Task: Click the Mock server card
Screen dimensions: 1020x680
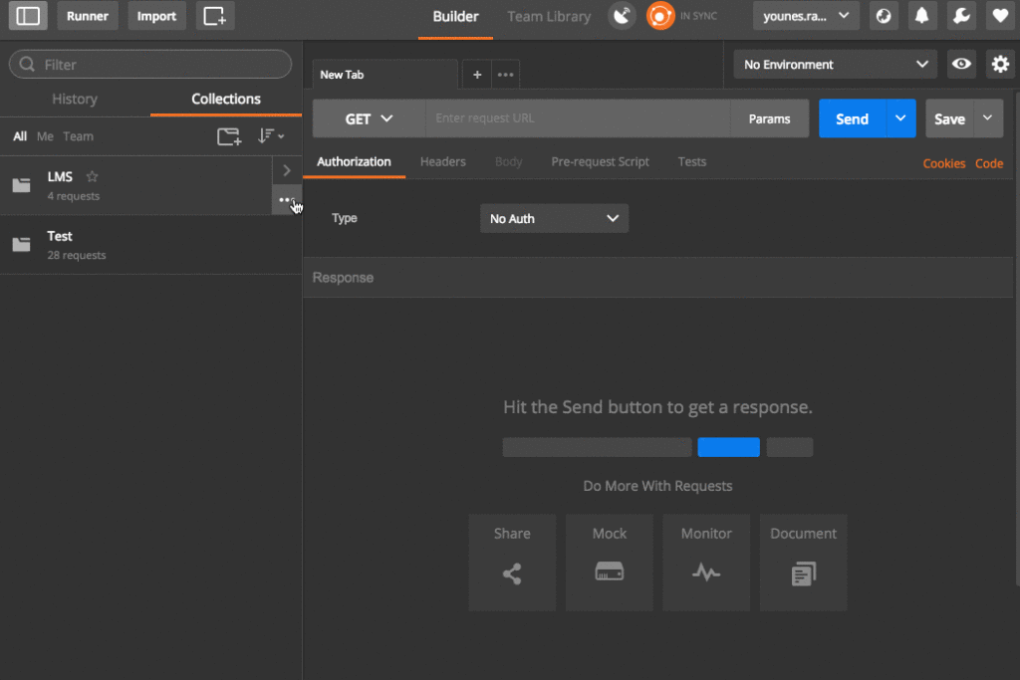Action: (610, 563)
